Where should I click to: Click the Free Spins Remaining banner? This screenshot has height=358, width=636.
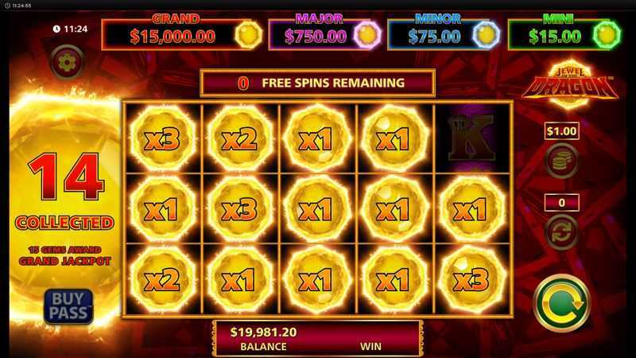tap(317, 84)
